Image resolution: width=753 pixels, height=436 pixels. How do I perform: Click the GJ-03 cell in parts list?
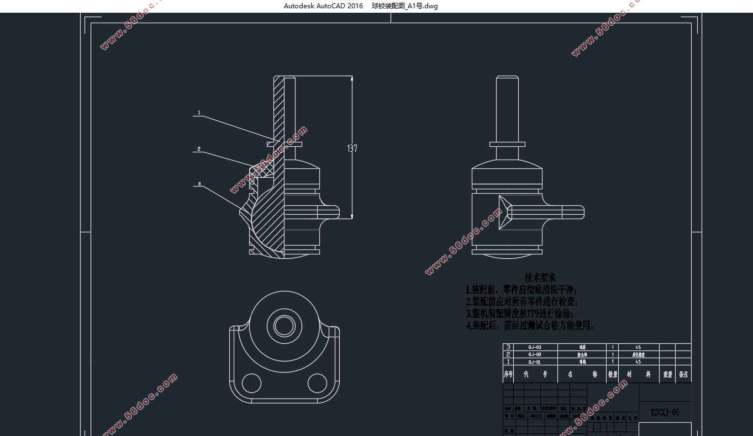pos(535,347)
